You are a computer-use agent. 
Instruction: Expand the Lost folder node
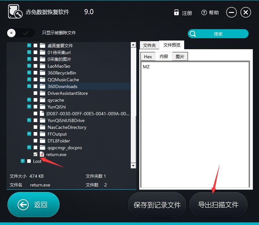tap(22, 161)
